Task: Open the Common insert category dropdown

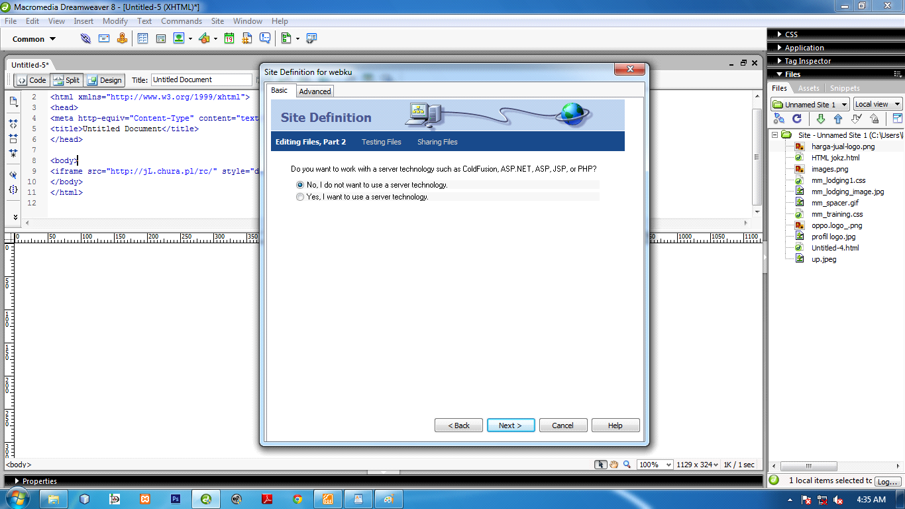Action: (x=34, y=39)
